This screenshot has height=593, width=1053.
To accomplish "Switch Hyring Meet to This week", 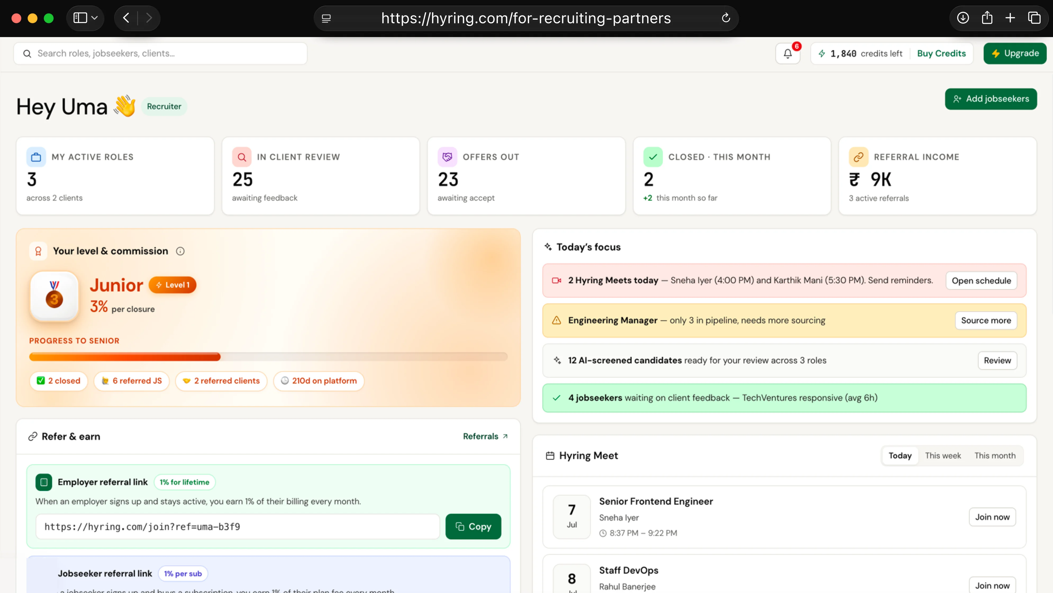I will [x=943, y=456].
